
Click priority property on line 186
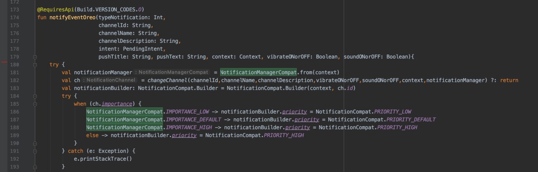(x=294, y=112)
